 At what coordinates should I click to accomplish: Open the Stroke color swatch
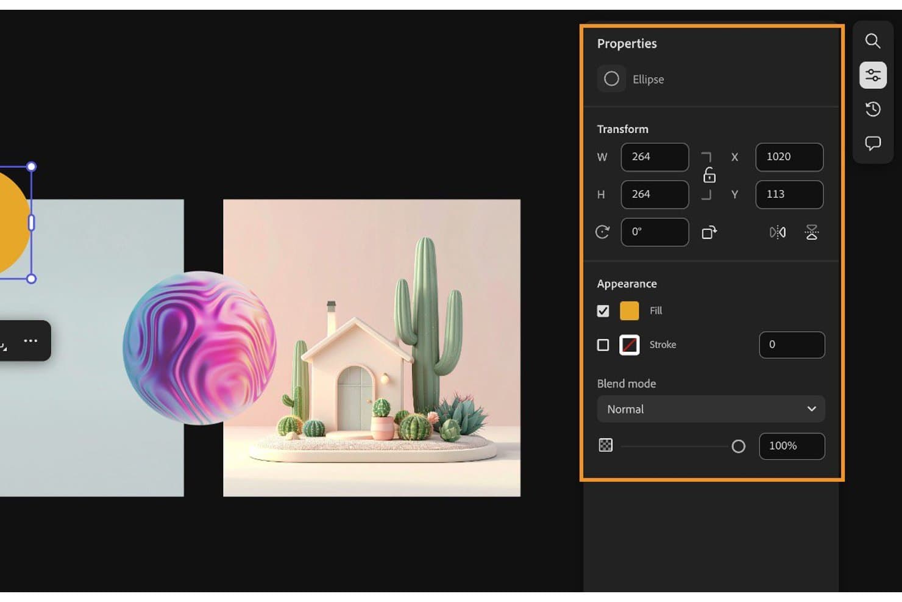coord(629,345)
